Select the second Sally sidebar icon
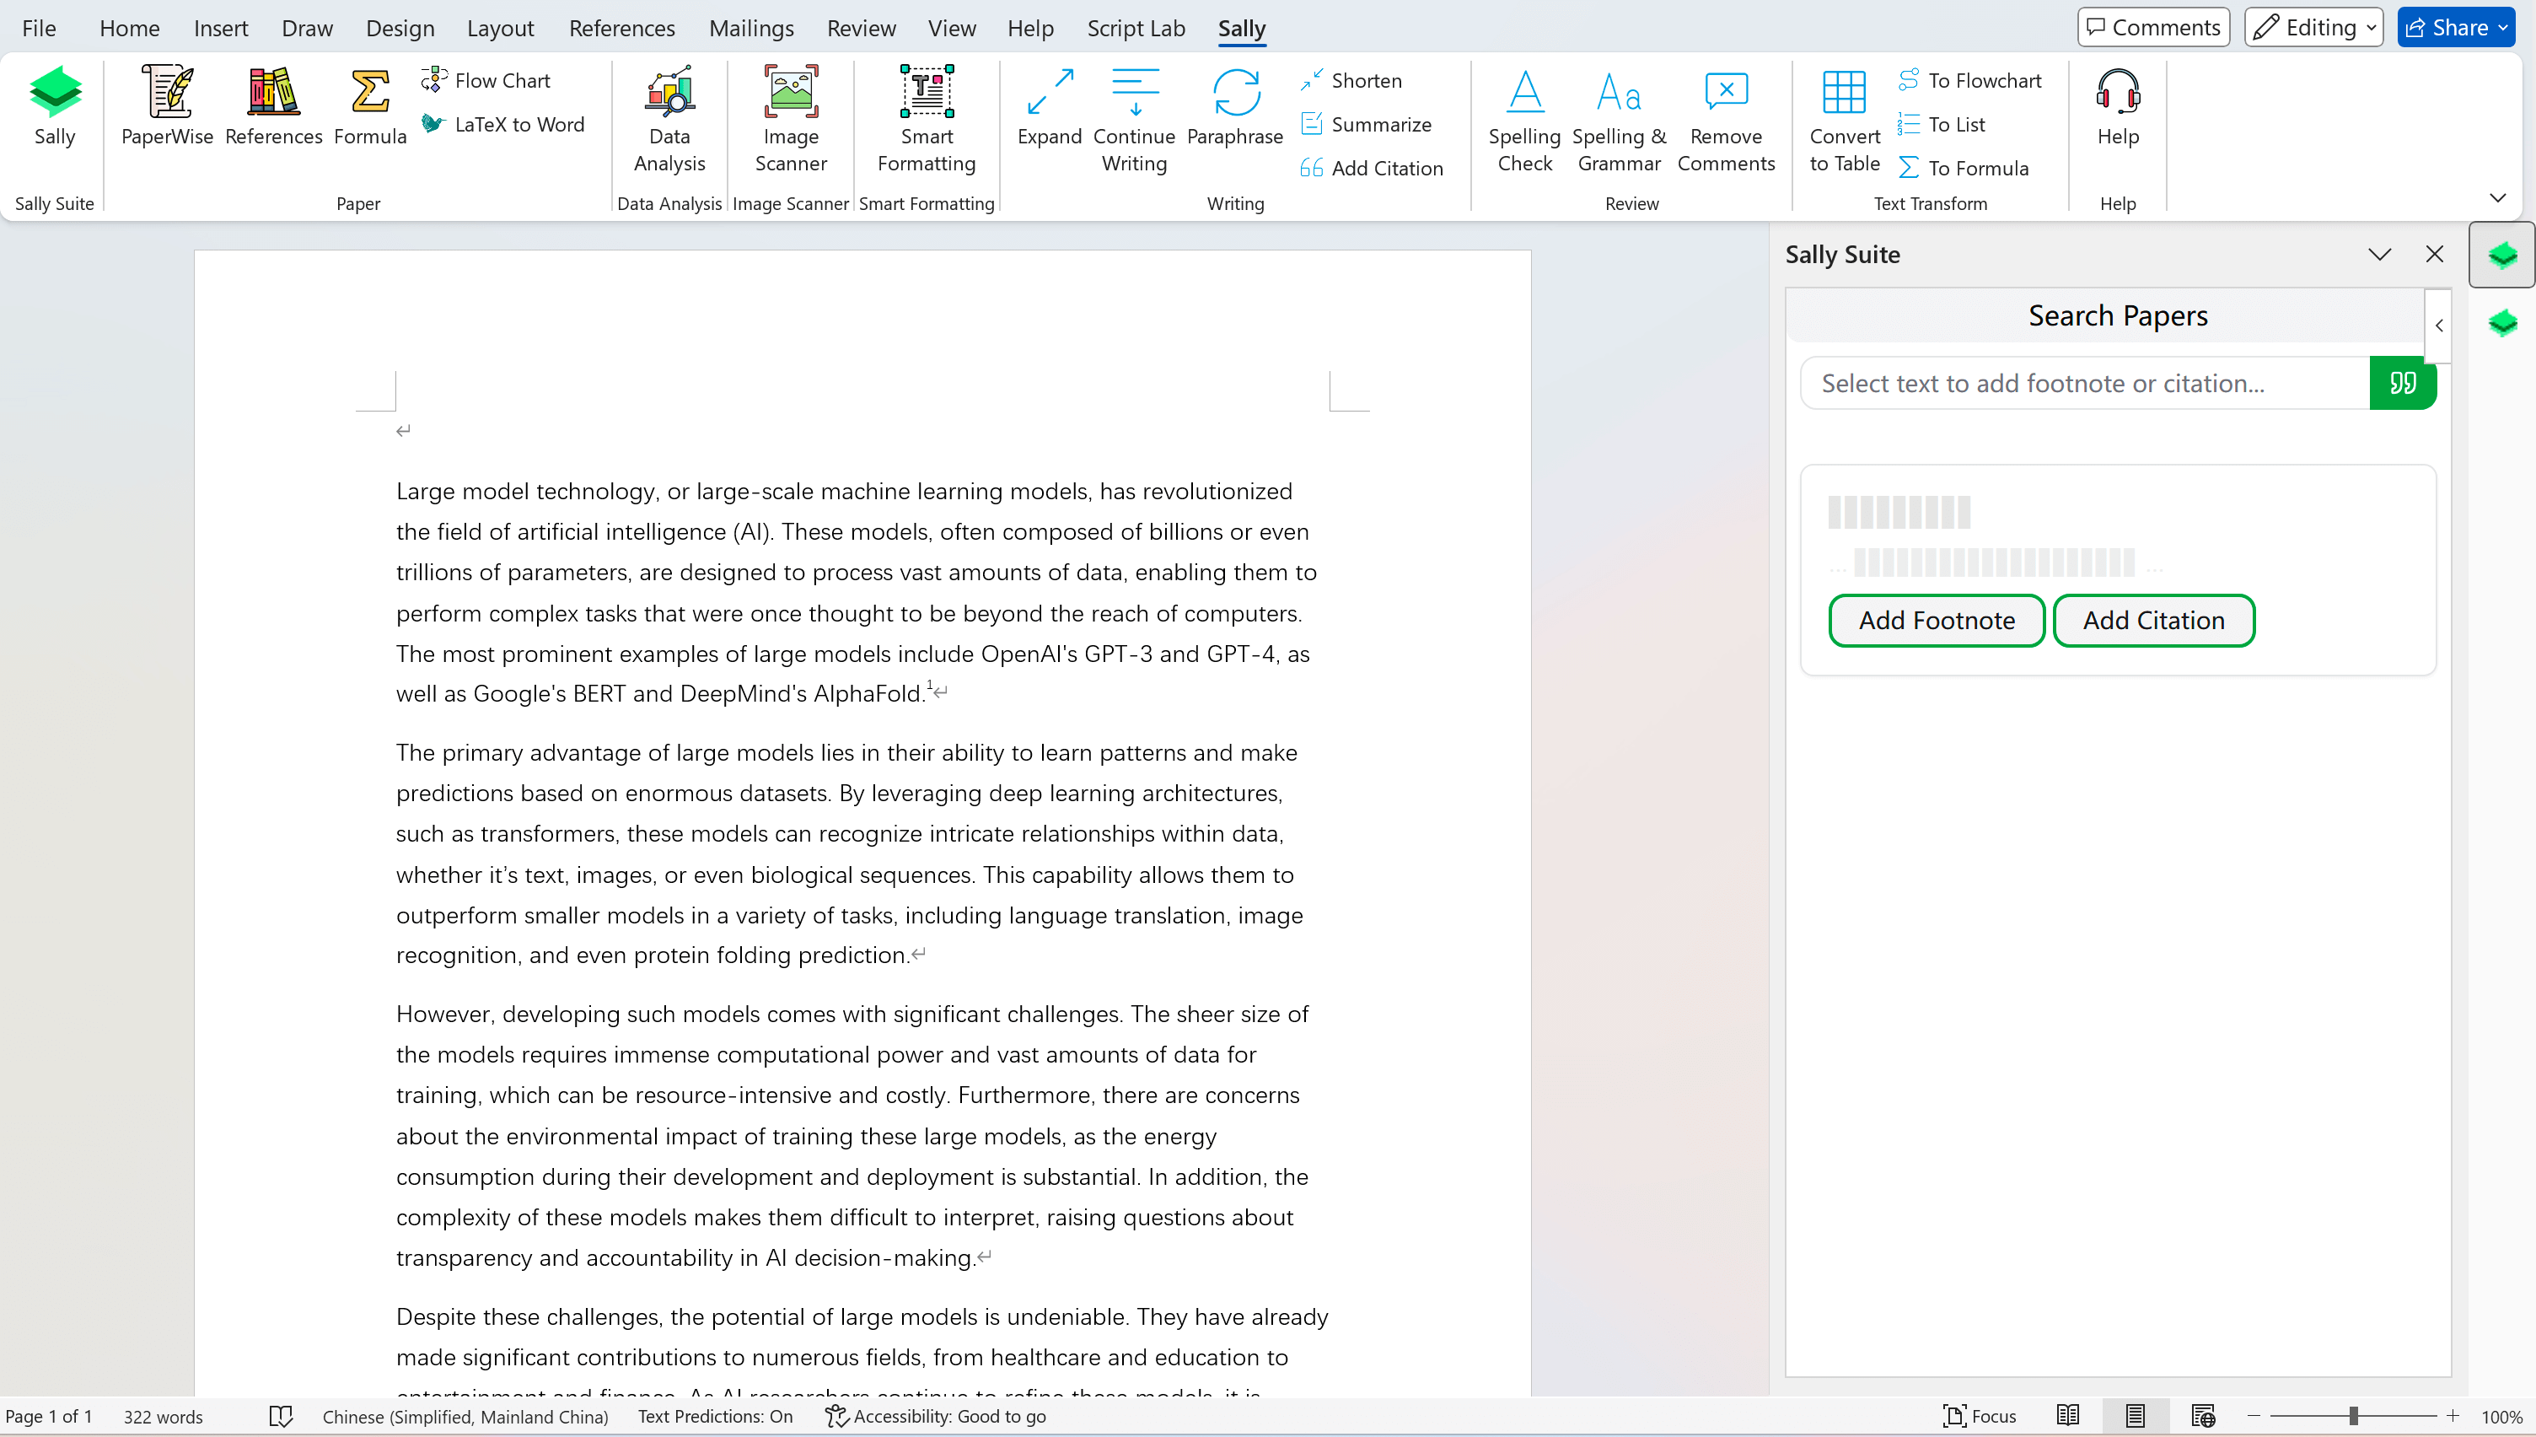 pos(2502,323)
